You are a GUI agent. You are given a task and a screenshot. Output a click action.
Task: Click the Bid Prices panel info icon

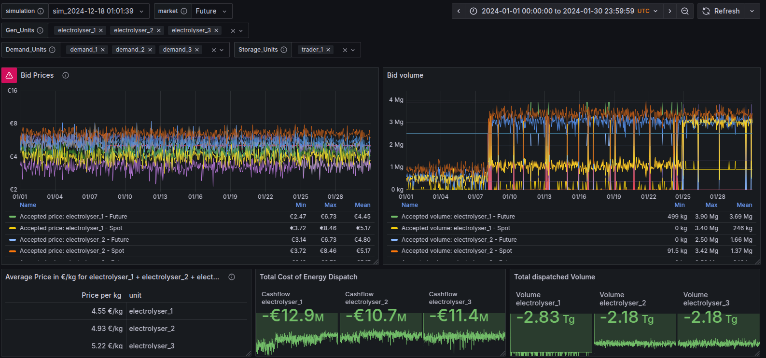[66, 75]
